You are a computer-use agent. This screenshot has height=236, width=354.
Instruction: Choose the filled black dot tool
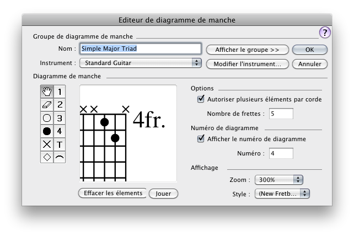(47, 131)
